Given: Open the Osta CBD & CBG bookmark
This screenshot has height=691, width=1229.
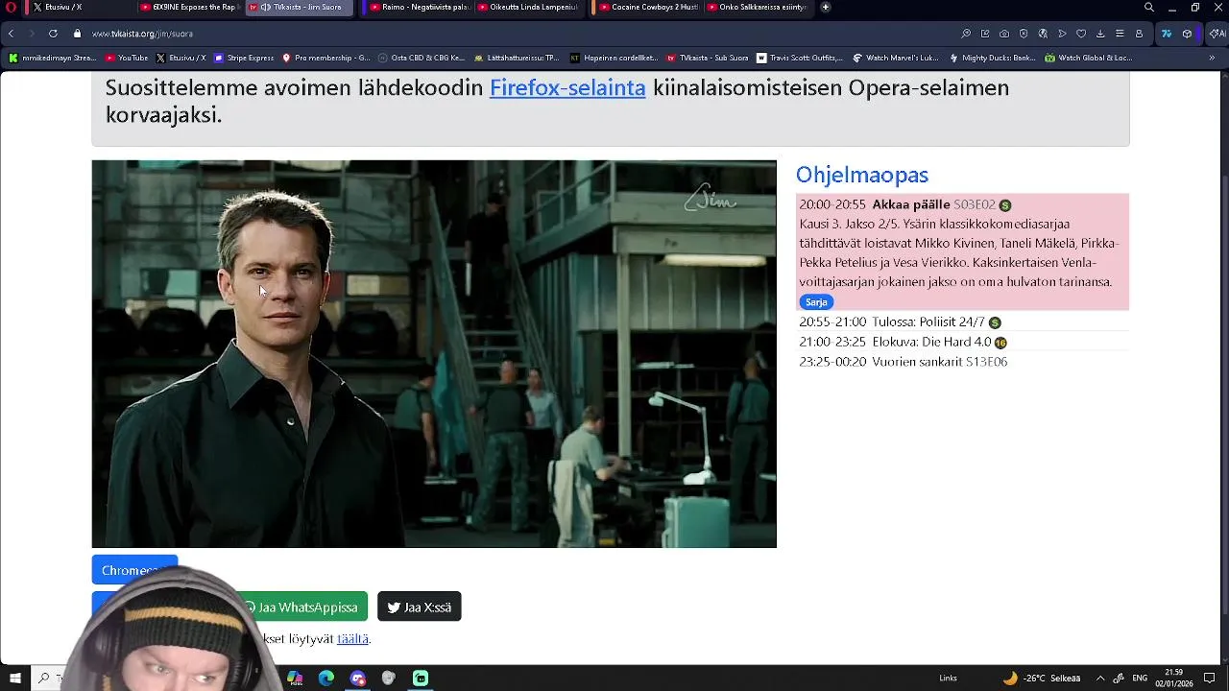Looking at the screenshot, I should click(422, 58).
